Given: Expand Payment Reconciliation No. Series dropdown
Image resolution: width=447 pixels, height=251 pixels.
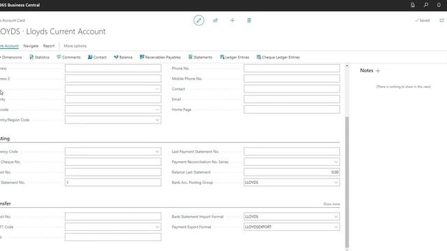Looking at the screenshot, I should click(x=336, y=162).
